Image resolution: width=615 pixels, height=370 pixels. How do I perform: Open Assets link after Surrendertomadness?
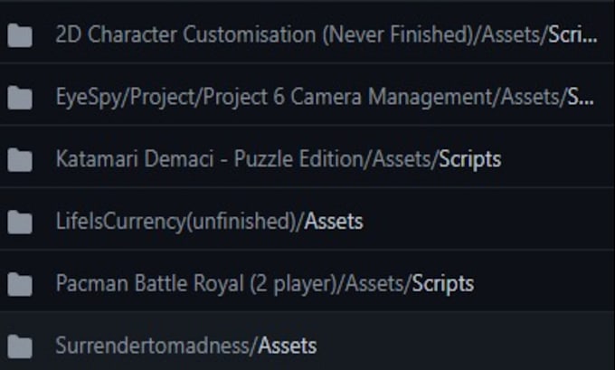click(x=288, y=346)
